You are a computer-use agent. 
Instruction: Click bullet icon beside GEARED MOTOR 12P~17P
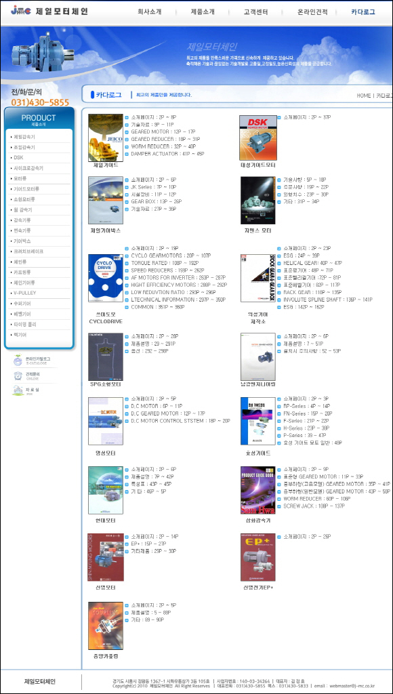[x=127, y=132]
